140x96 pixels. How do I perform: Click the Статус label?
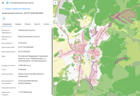pos(4,69)
